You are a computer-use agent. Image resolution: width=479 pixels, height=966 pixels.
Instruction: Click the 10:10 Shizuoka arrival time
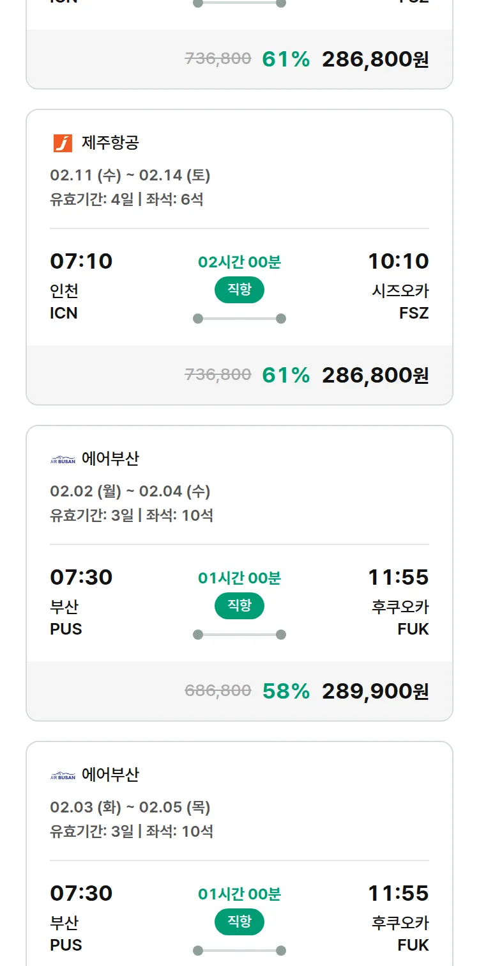[398, 261]
